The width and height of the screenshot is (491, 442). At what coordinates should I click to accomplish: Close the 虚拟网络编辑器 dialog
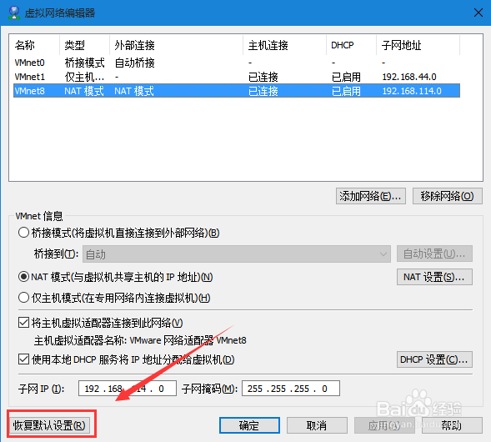478,13
